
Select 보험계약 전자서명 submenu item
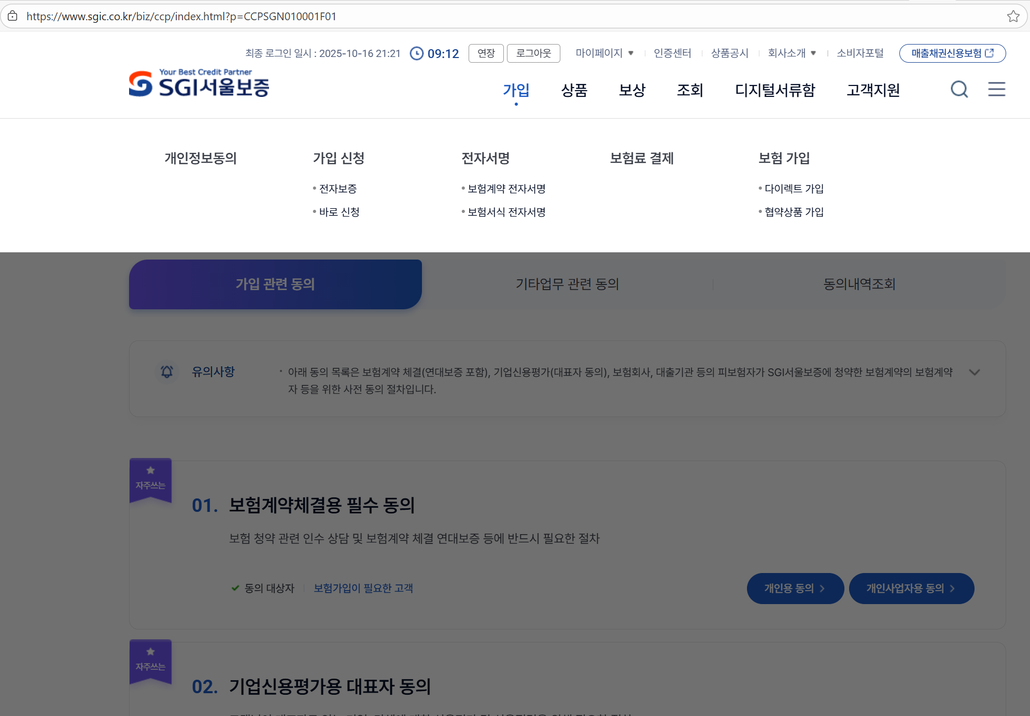tap(506, 189)
